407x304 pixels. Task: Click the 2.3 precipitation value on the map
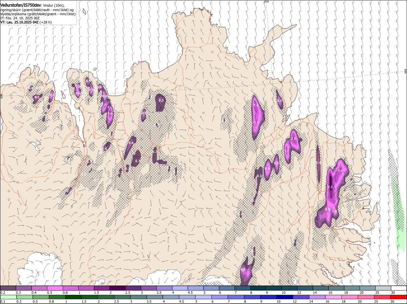point(330,187)
